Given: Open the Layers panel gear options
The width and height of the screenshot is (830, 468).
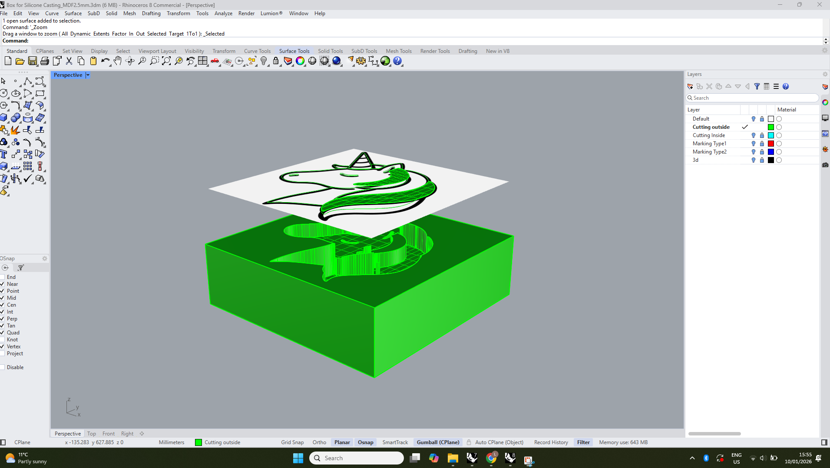Looking at the screenshot, I should click(825, 74).
